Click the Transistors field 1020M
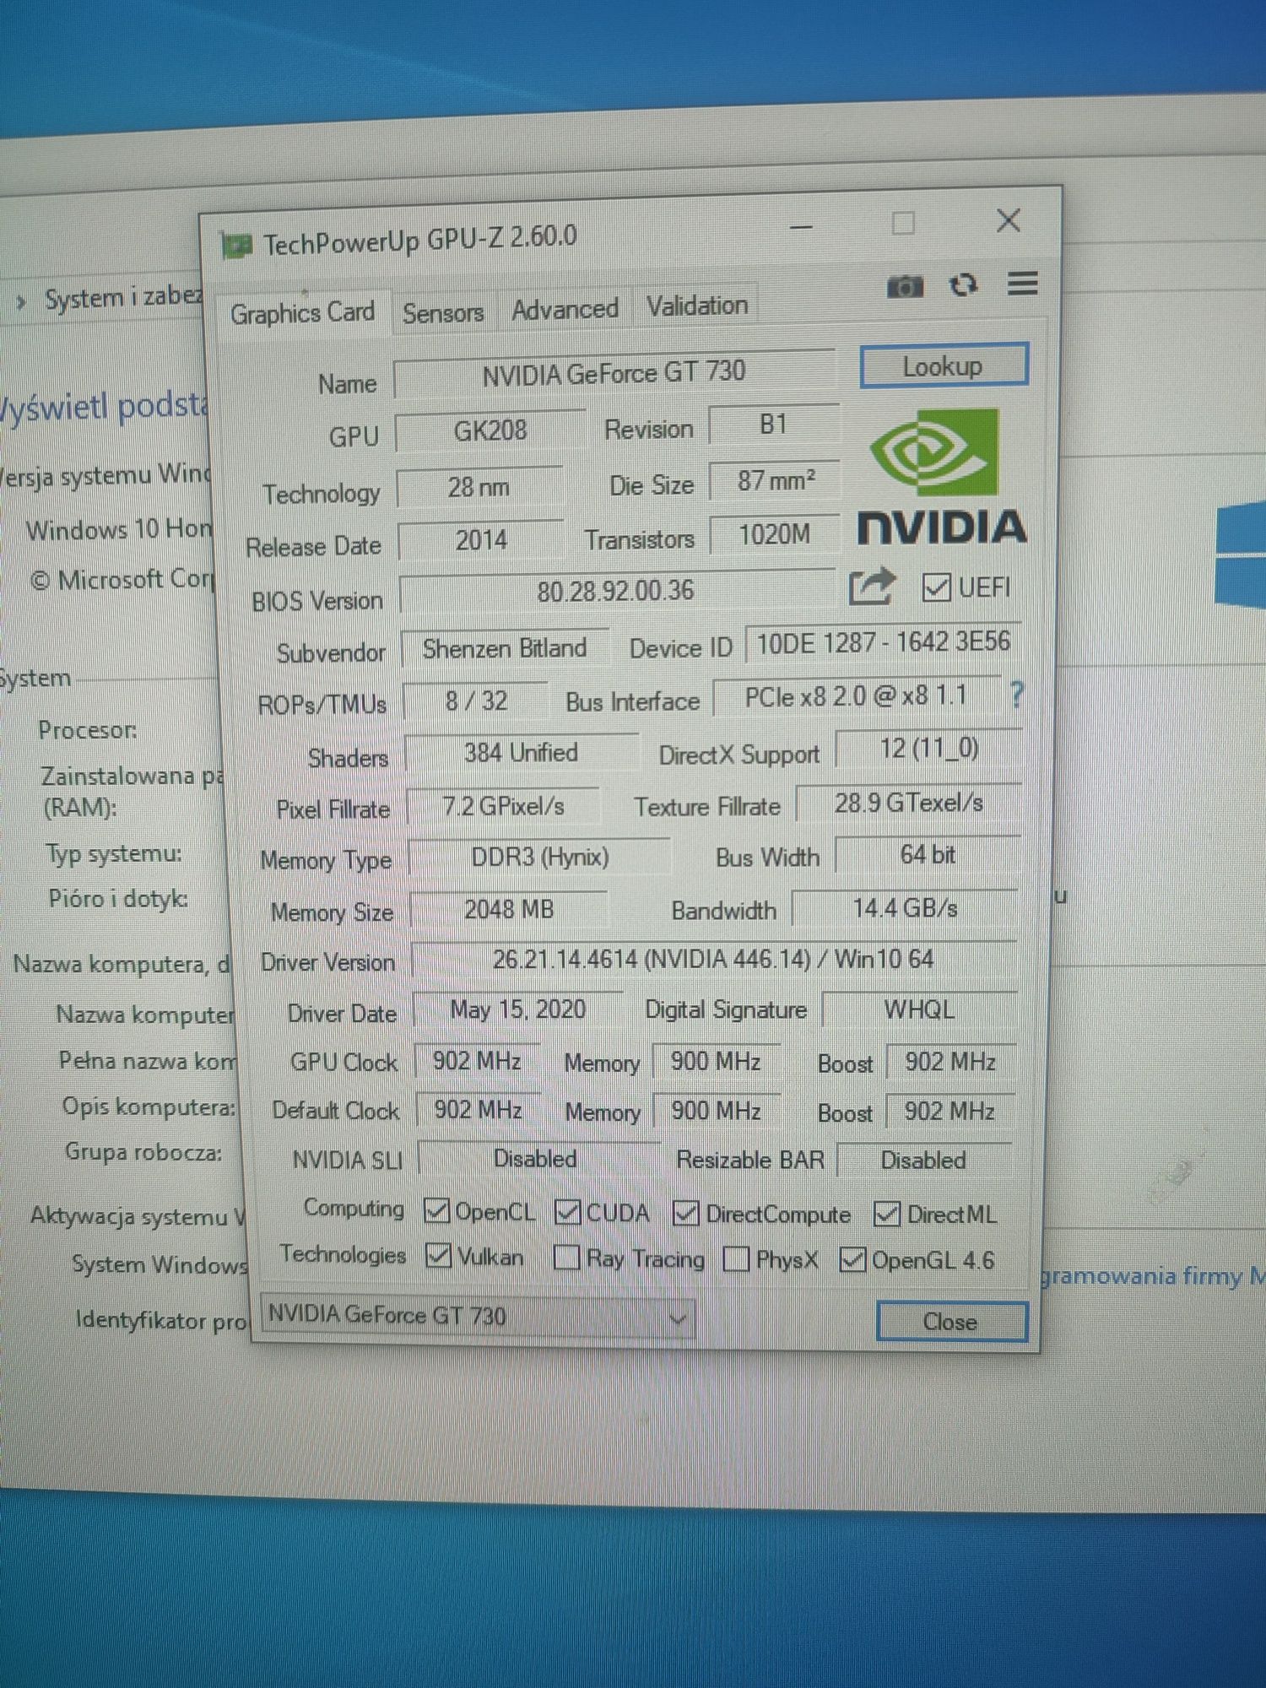1266x1688 pixels. [x=775, y=534]
